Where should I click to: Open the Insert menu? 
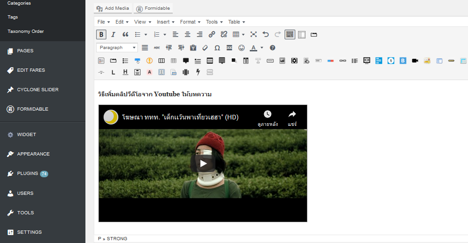[165, 22]
